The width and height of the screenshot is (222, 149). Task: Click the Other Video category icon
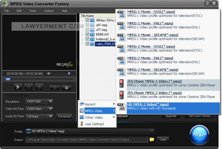(x=82, y=117)
